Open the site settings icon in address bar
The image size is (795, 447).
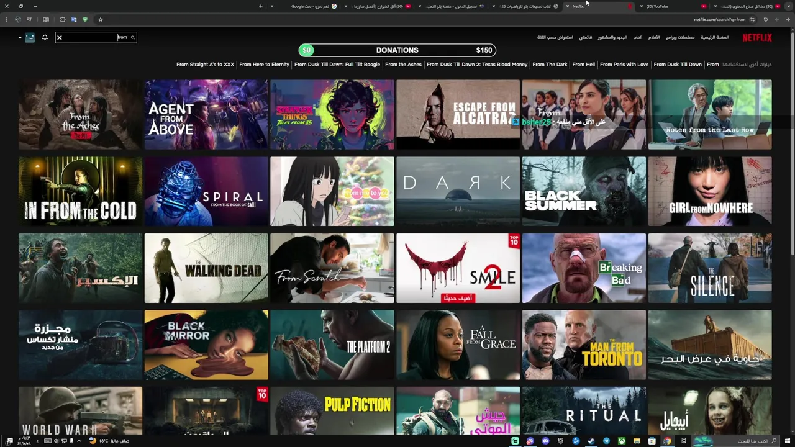click(752, 19)
